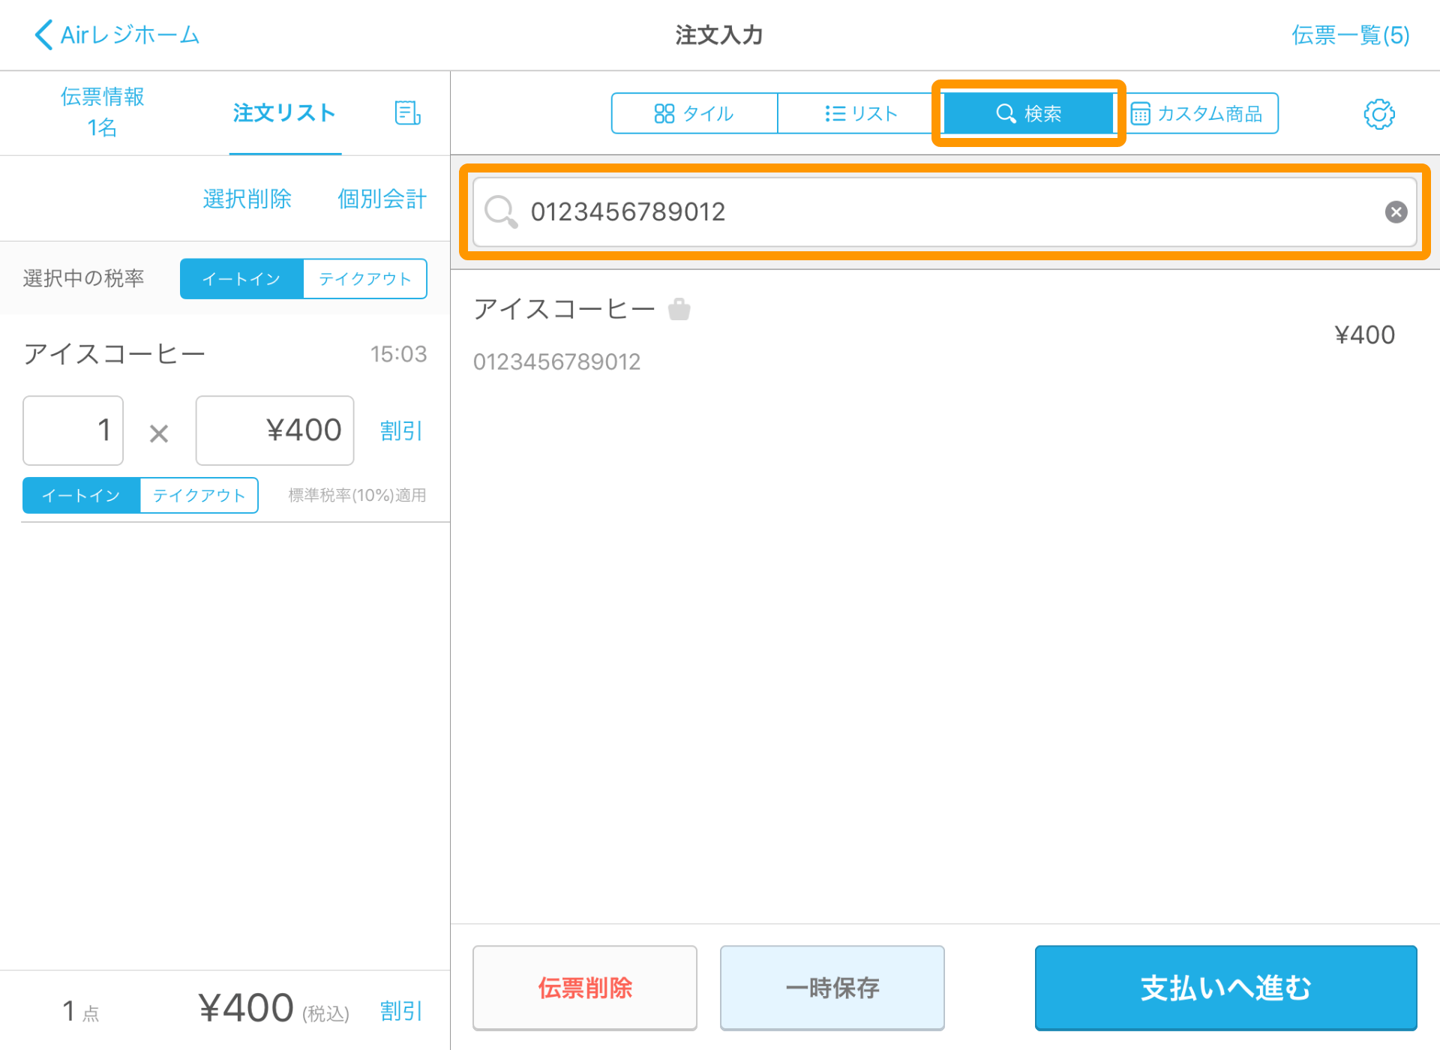Clear the search field with the X icon
1440x1050 pixels.
(1396, 211)
